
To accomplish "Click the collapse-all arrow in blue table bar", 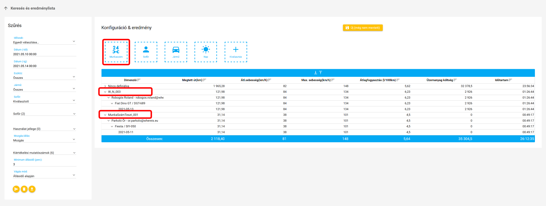I will [320, 73].
